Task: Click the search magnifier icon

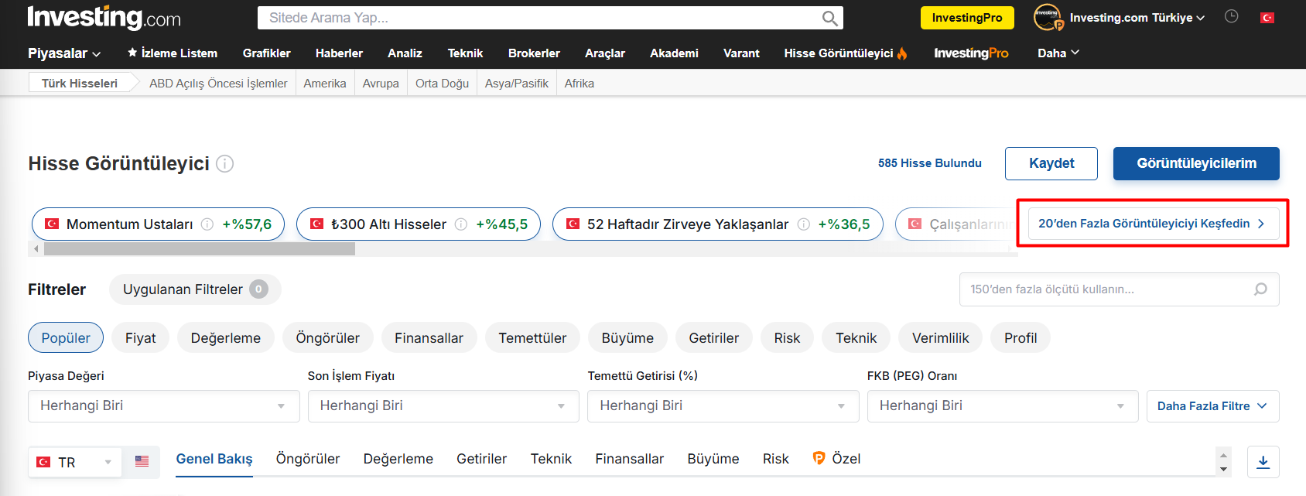Action: tap(829, 18)
